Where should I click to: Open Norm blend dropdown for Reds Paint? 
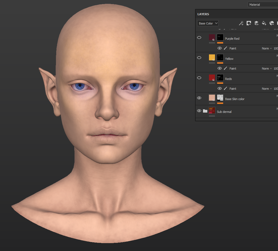267,89
